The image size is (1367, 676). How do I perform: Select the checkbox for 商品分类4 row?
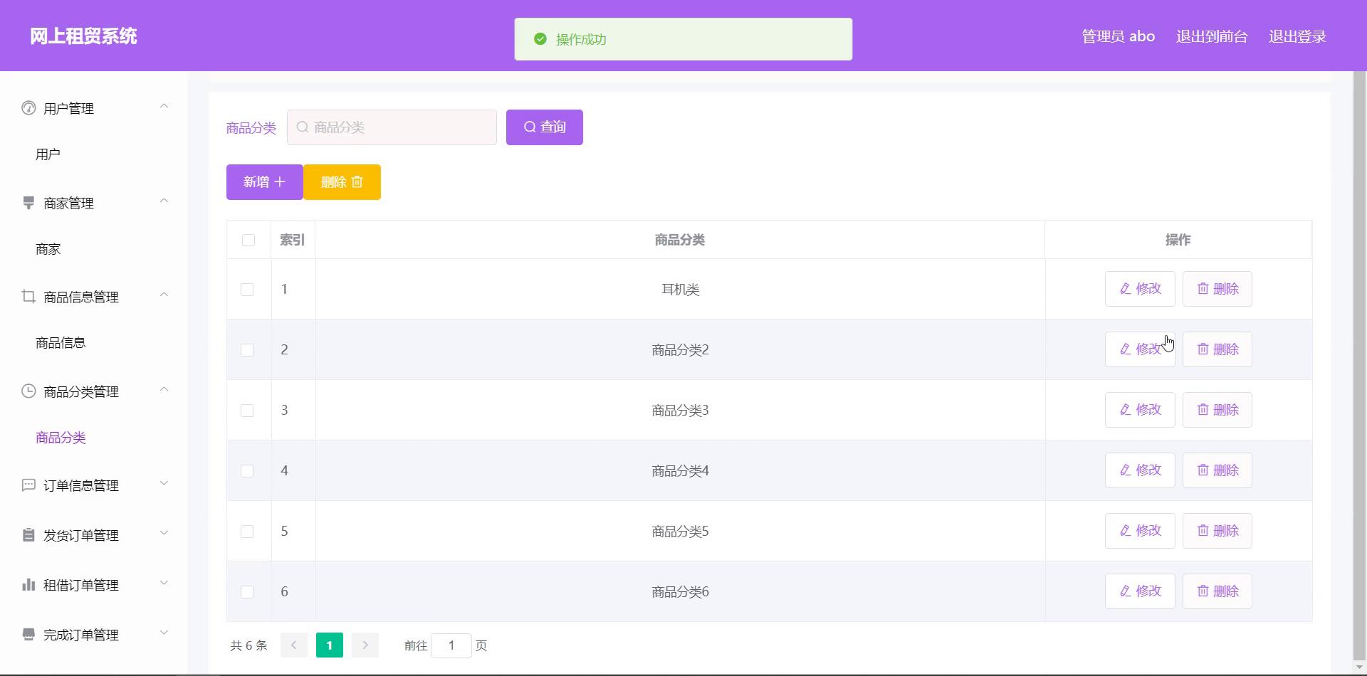tap(247, 471)
